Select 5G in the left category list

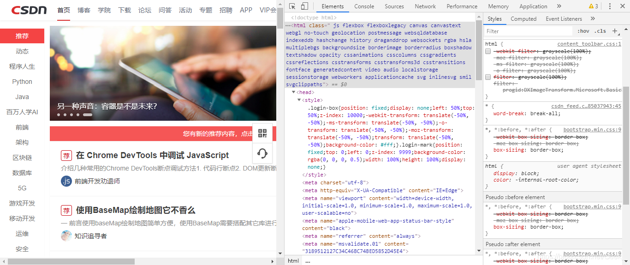click(x=22, y=188)
